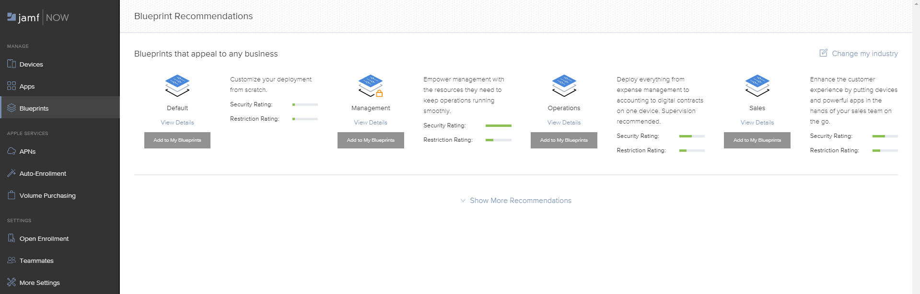The height and width of the screenshot is (294, 920).
Task: Click the Jamf Now logo
Action: [38, 18]
